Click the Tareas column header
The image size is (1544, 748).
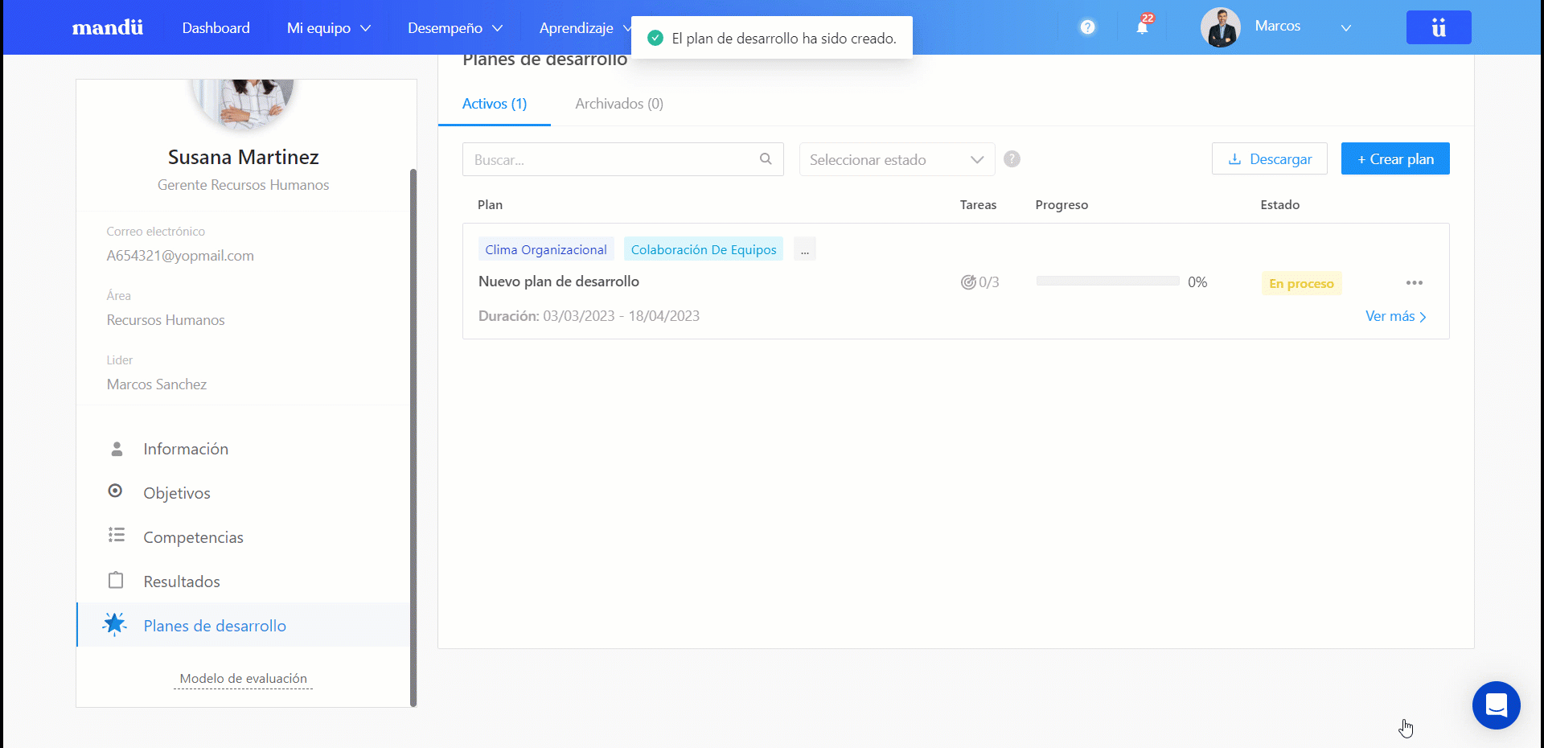tap(978, 204)
